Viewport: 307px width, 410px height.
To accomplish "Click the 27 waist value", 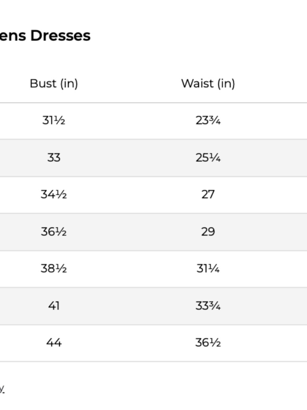I will click(x=208, y=194).
